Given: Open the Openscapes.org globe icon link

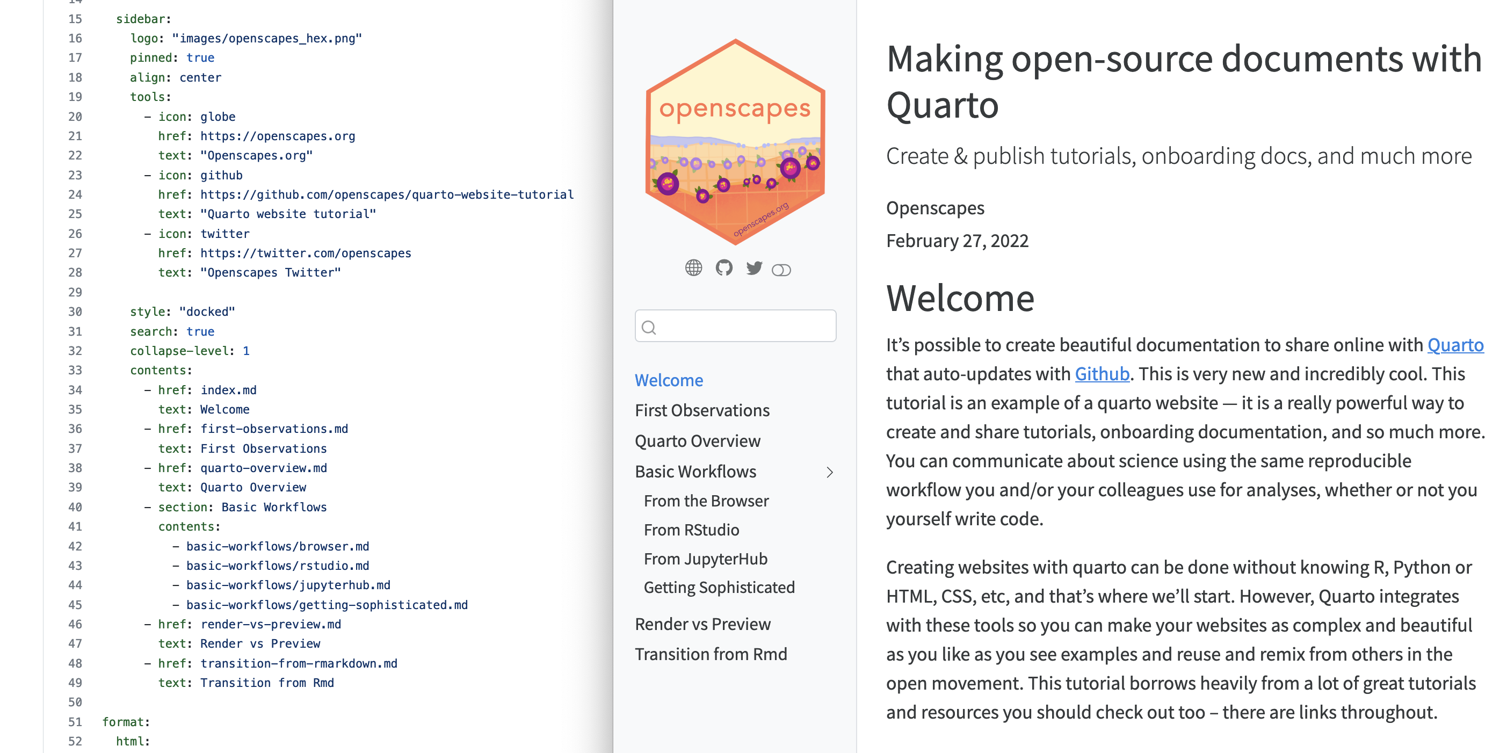Looking at the screenshot, I should [x=693, y=268].
